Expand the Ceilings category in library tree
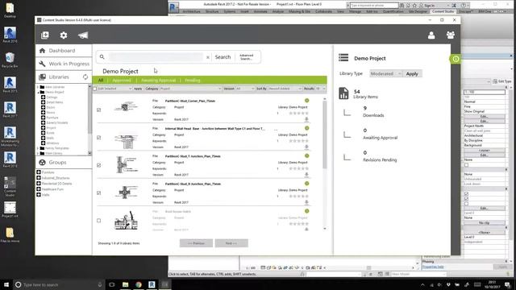The width and height of the screenshot is (516, 290). tap(43, 97)
